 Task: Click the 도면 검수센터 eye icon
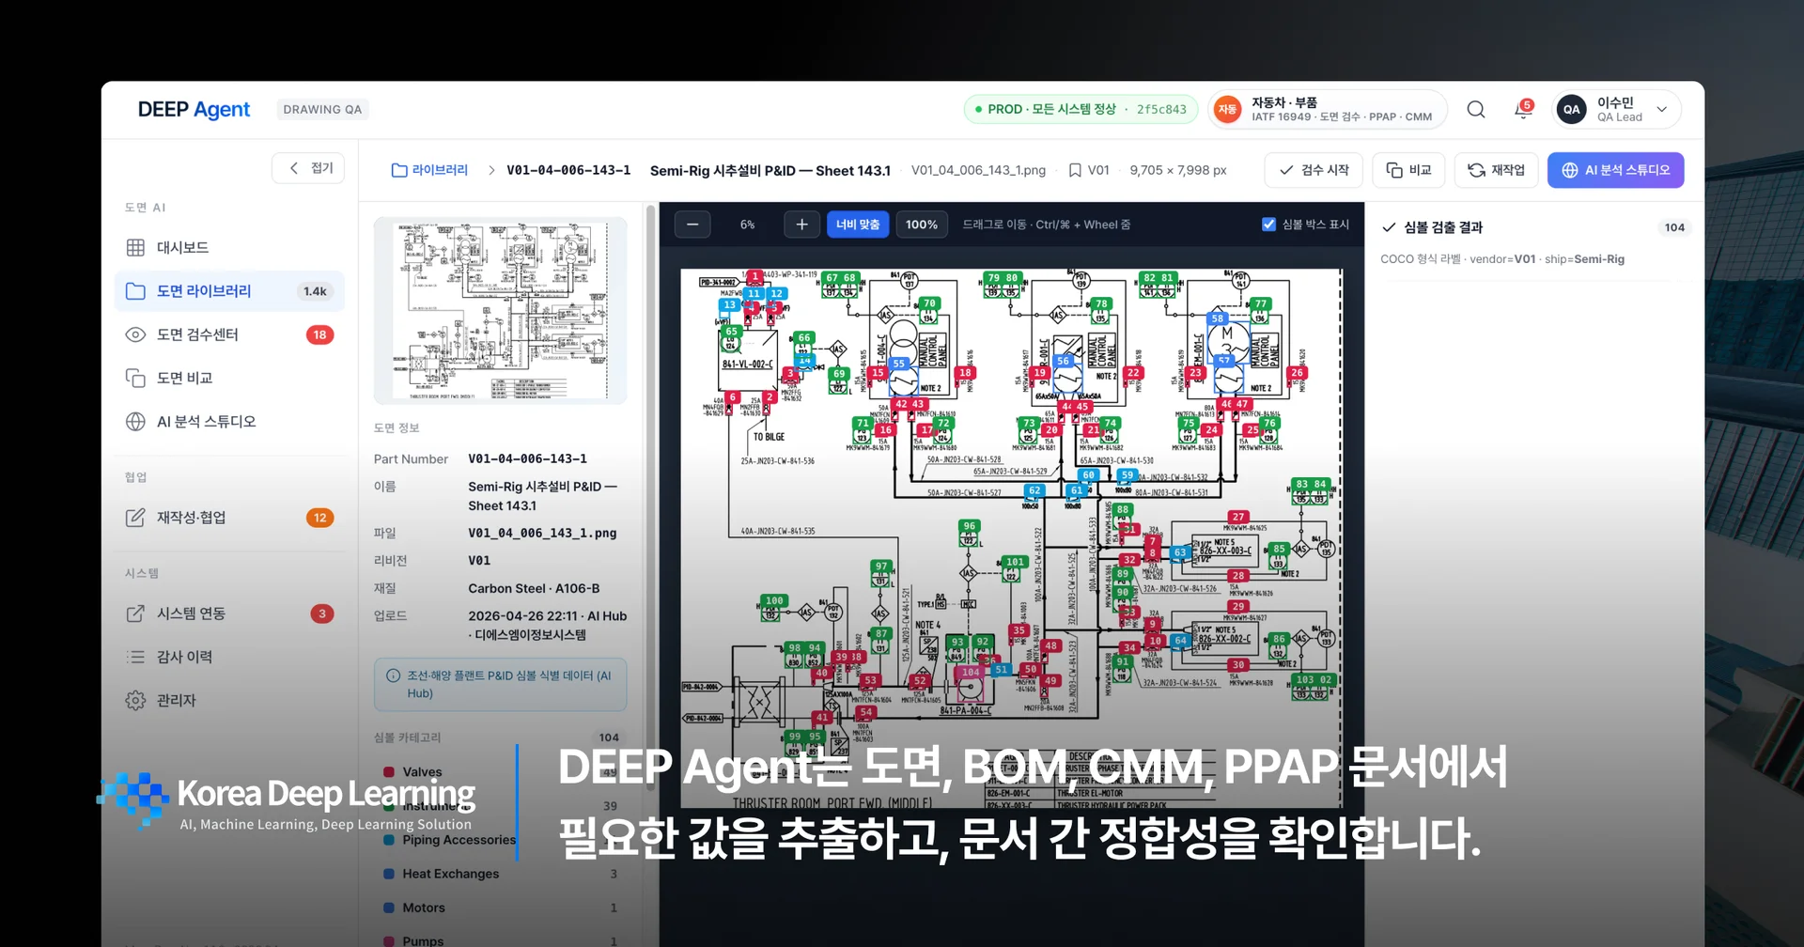click(135, 334)
